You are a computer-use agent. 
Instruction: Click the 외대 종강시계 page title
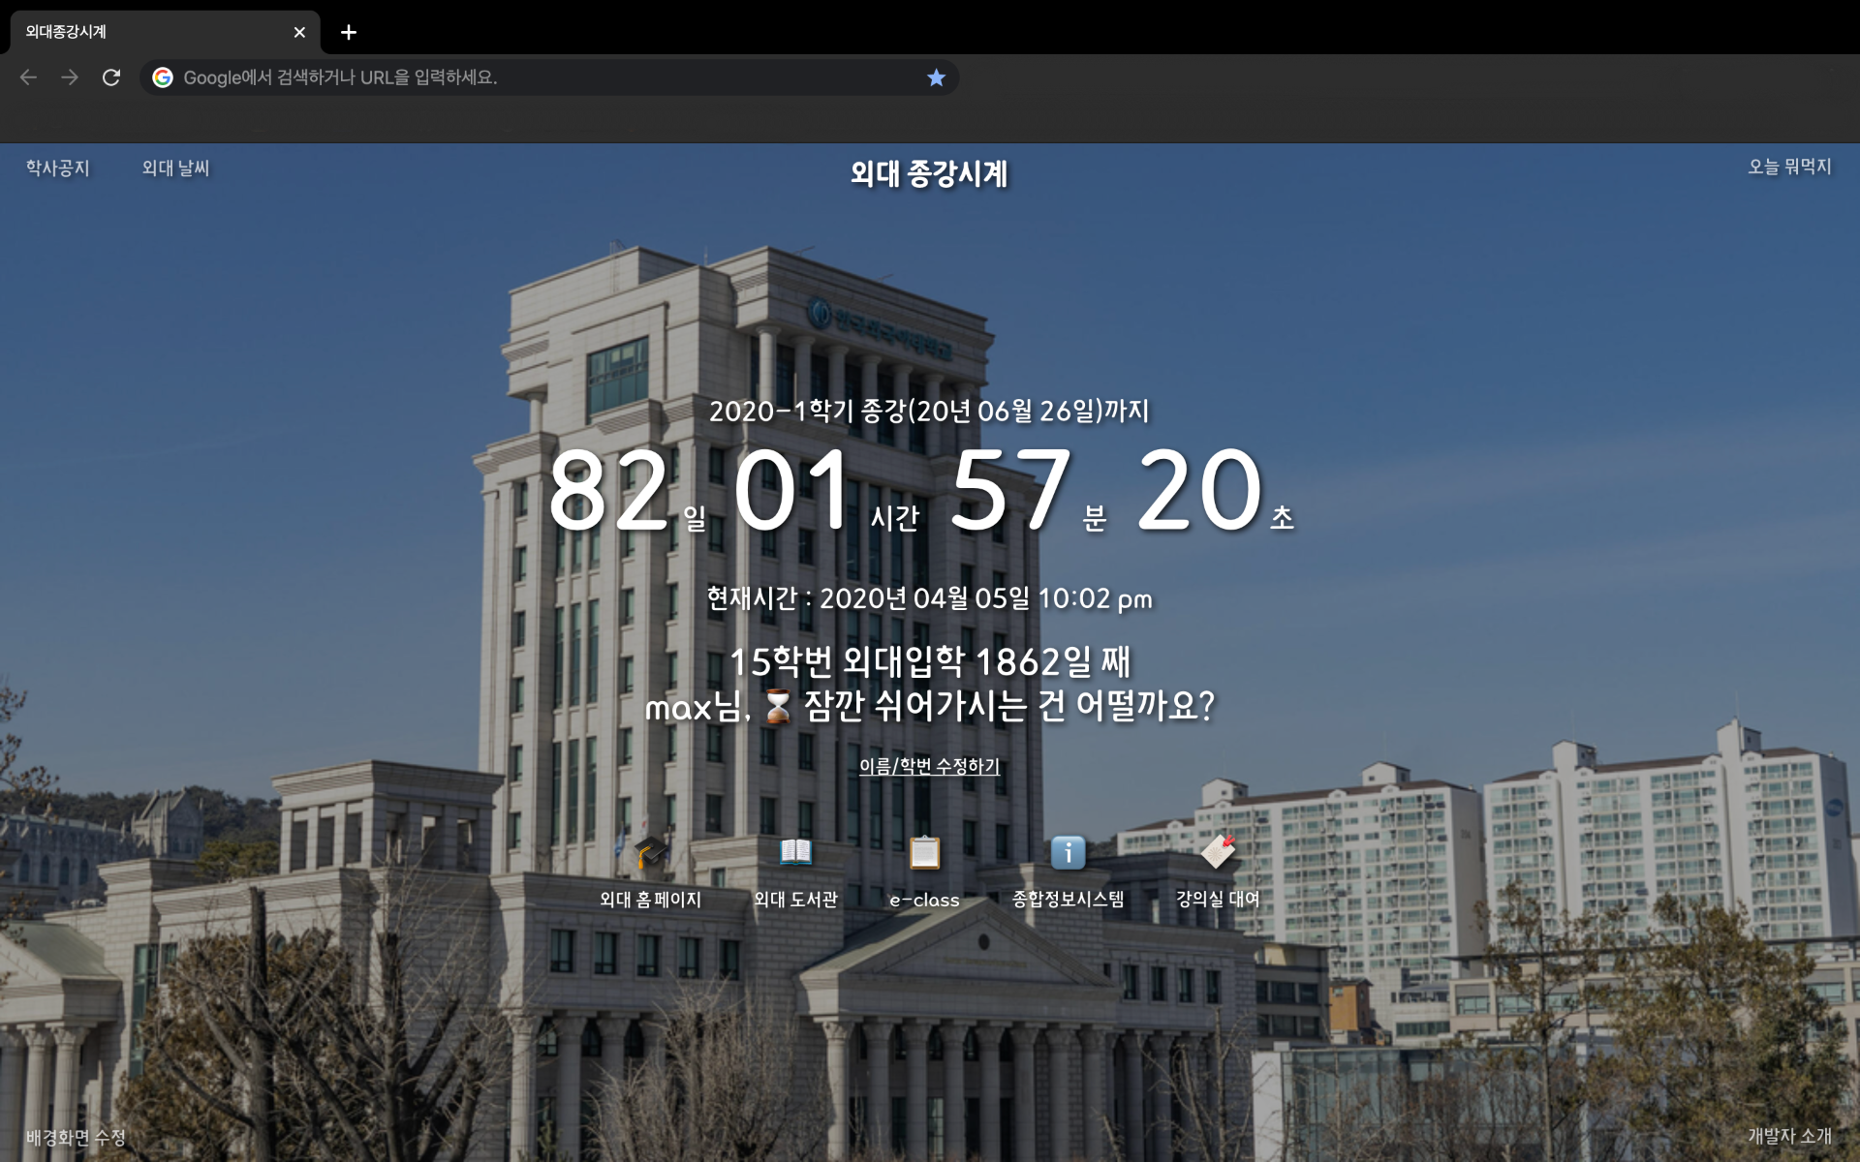tap(929, 173)
